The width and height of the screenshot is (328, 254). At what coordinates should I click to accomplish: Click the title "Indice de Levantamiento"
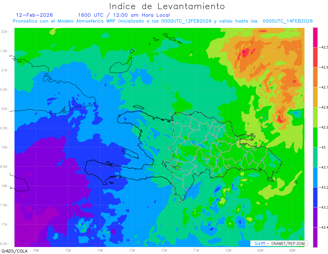(x=167, y=6)
